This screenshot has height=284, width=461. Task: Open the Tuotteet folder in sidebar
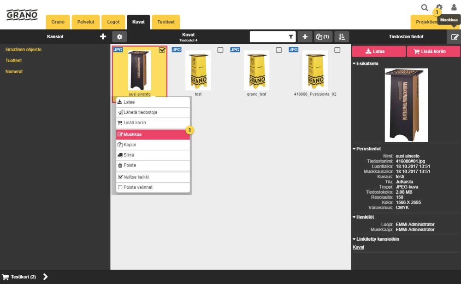point(13,60)
